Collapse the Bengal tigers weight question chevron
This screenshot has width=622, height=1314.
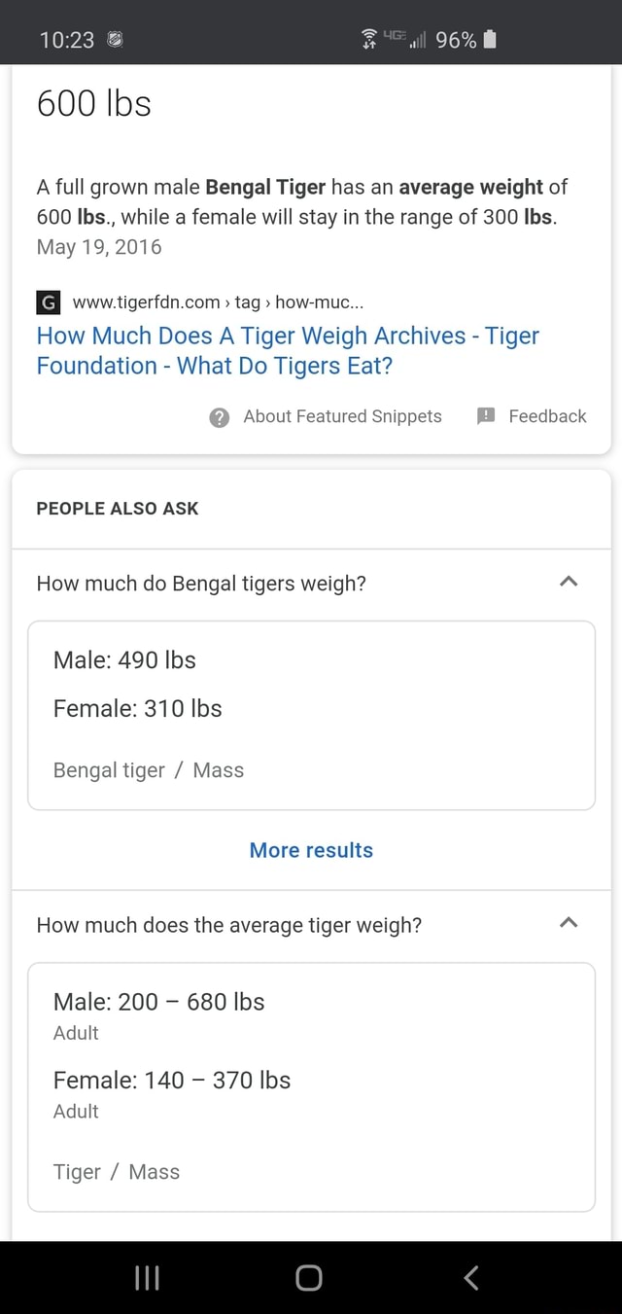569,582
